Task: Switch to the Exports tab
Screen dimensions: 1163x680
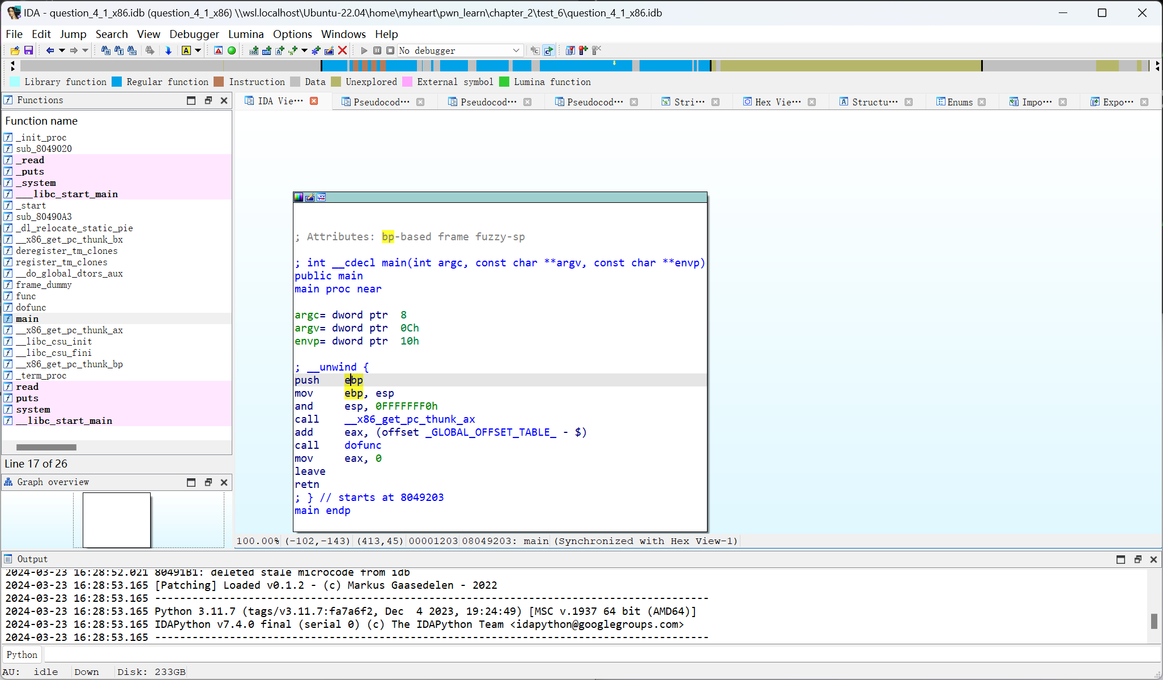Action: tap(1118, 101)
